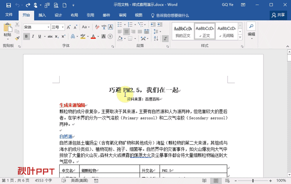
Task: Toggle Character Shading (gray A)
Action: 104,36
